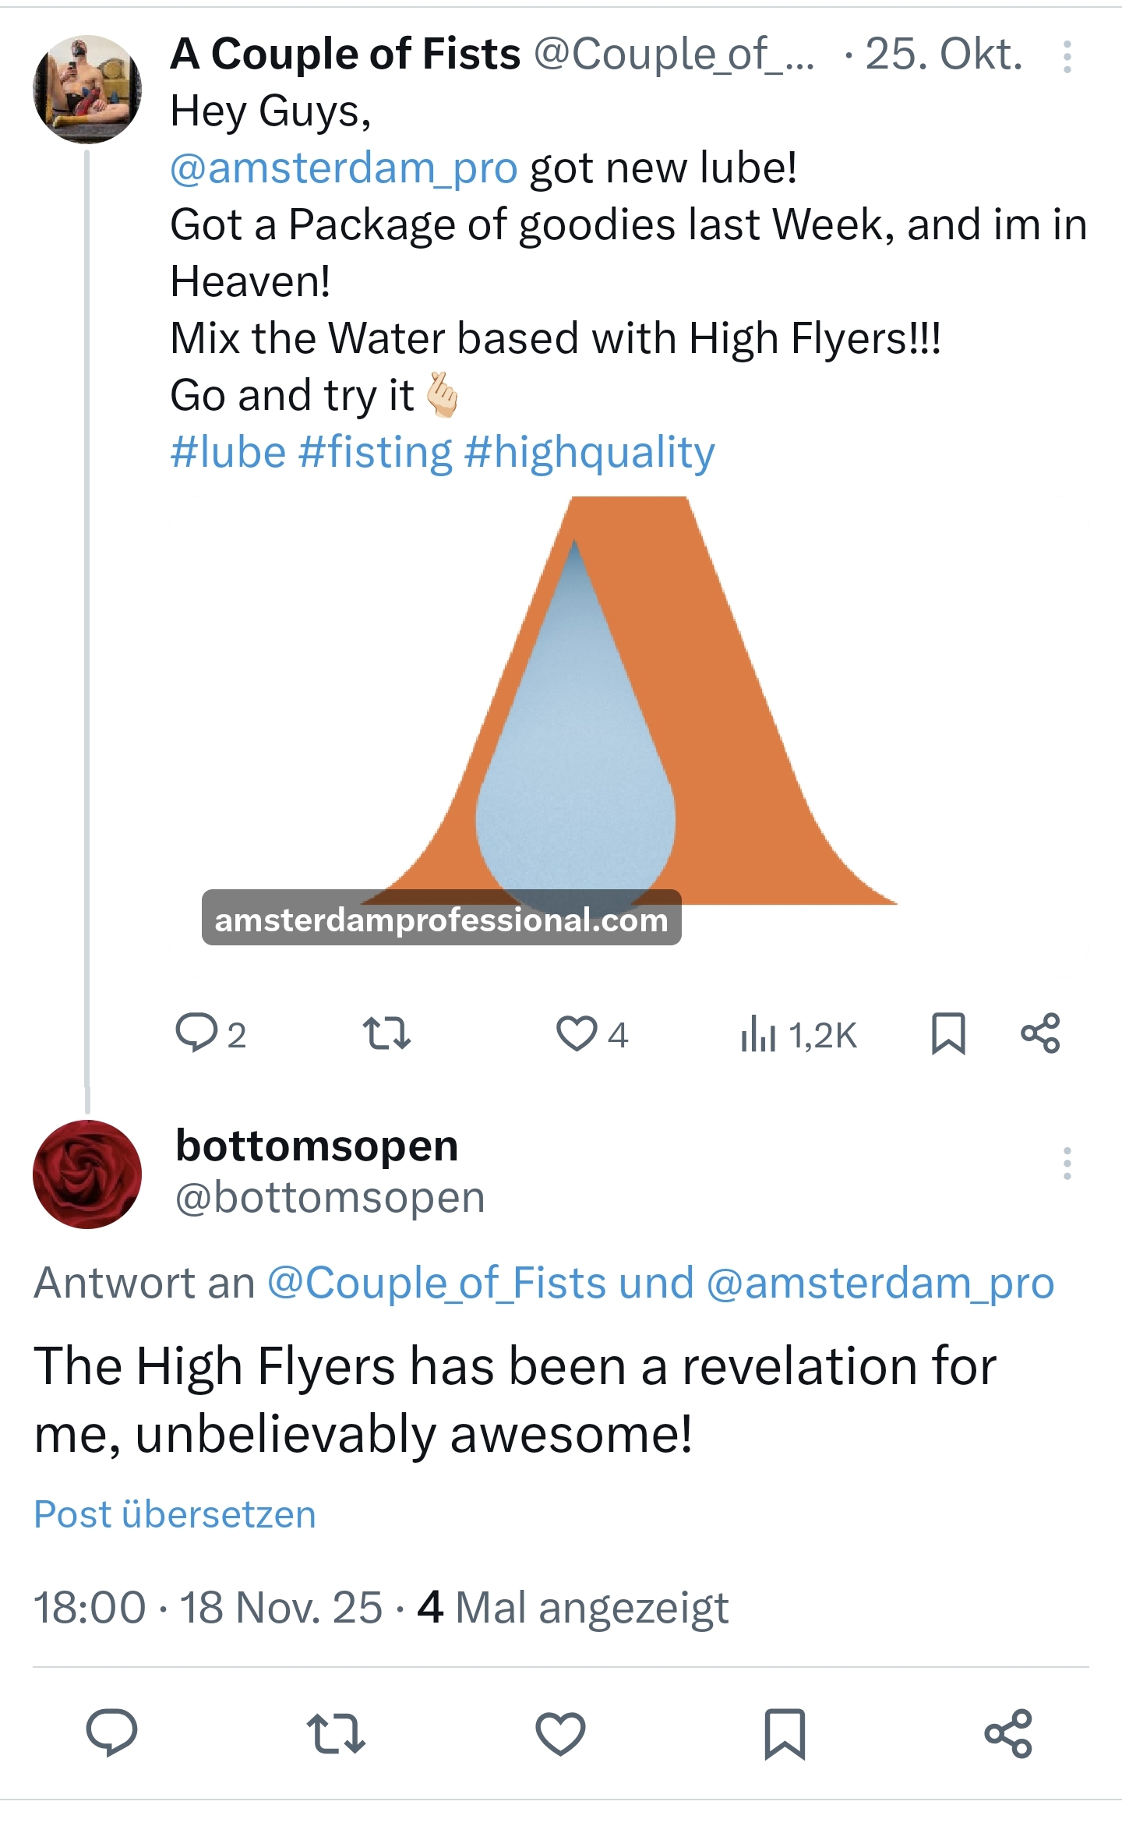
Task: Share bottomsopen's reply
Action: 1008,1733
